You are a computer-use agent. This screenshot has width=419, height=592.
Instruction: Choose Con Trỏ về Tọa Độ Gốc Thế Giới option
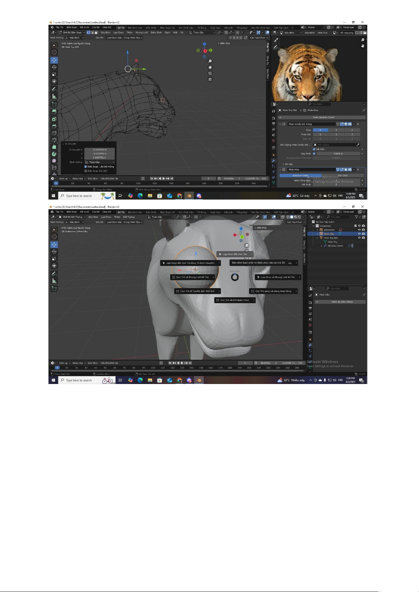tap(198, 291)
